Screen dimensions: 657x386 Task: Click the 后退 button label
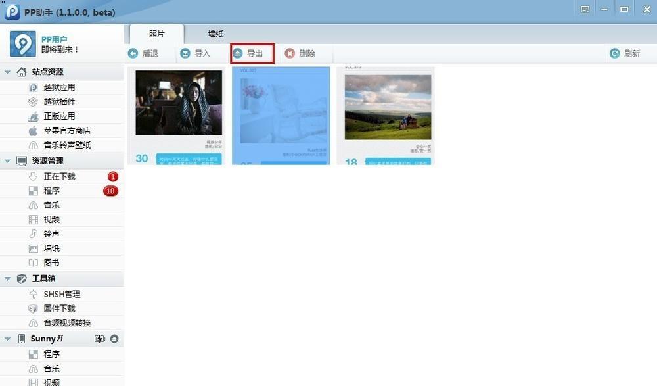pyautogui.click(x=150, y=53)
